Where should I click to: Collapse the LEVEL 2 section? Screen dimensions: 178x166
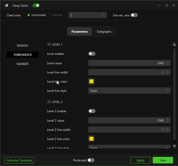(x=49, y=102)
